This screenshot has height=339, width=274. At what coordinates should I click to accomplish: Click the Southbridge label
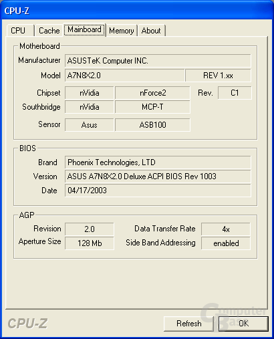(41, 107)
